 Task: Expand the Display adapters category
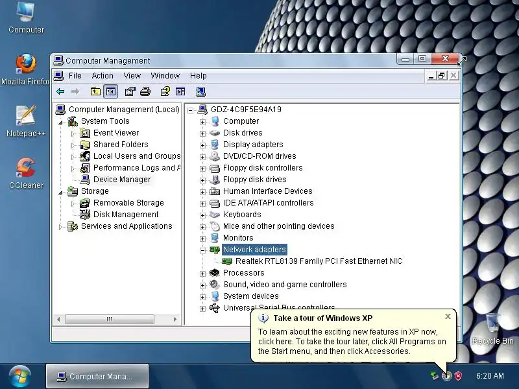202,145
